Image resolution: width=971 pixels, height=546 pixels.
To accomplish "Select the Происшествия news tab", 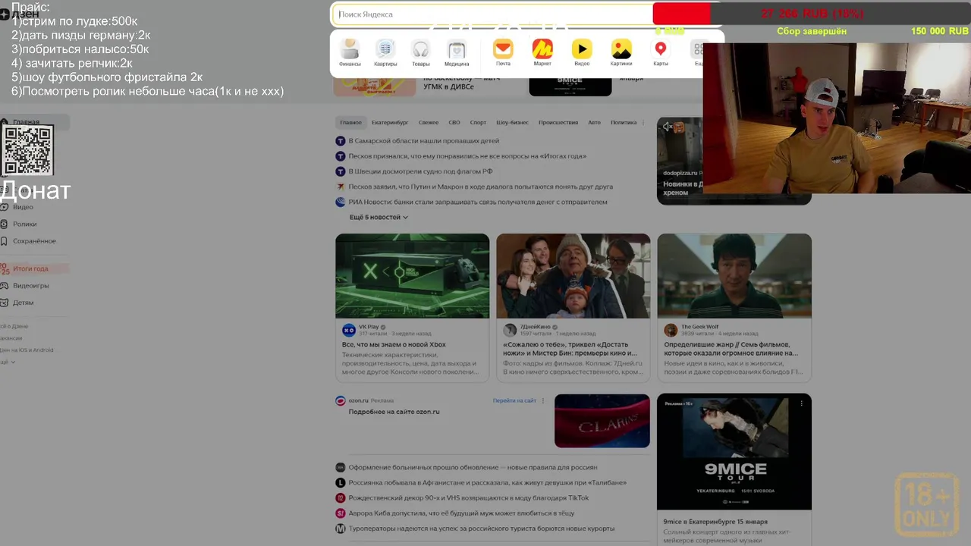I will pyautogui.click(x=558, y=122).
